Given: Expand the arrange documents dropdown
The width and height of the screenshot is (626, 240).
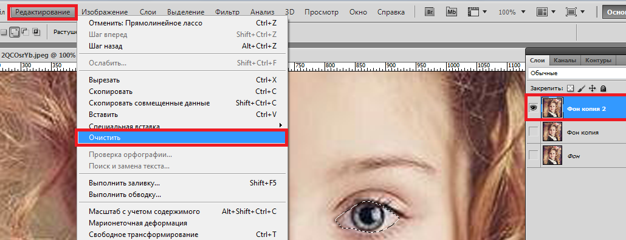Looking at the screenshot, I should (546, 12).
